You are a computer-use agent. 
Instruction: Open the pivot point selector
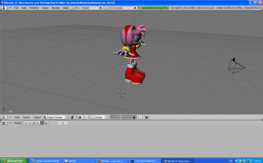81,117
